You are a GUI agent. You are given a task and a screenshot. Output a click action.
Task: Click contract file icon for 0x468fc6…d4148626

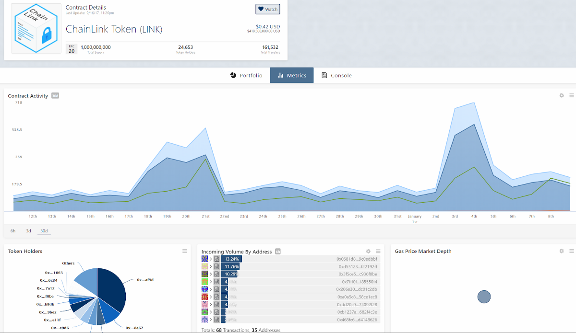(x=217, y=320)
